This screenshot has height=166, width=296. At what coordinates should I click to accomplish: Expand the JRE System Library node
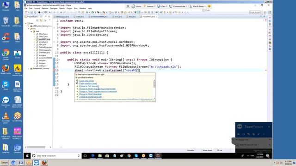(x=29, y=26)
